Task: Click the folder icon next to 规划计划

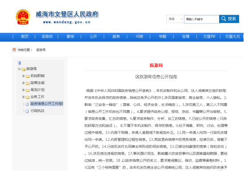Action: (28, 90)
